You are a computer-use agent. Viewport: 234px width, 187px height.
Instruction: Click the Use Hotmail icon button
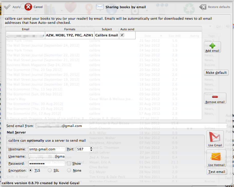(216, 158)
